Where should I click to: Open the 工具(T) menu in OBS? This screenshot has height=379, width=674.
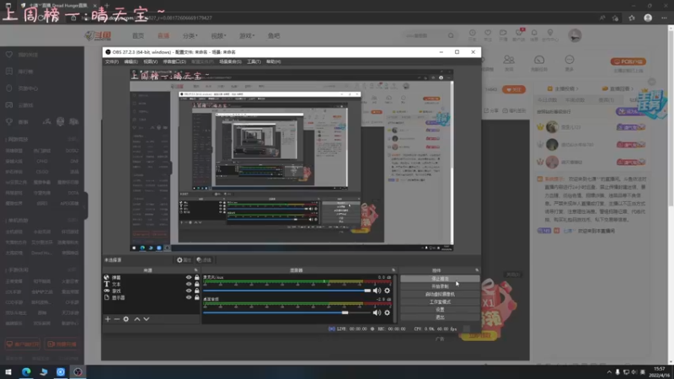pos(254,61)
